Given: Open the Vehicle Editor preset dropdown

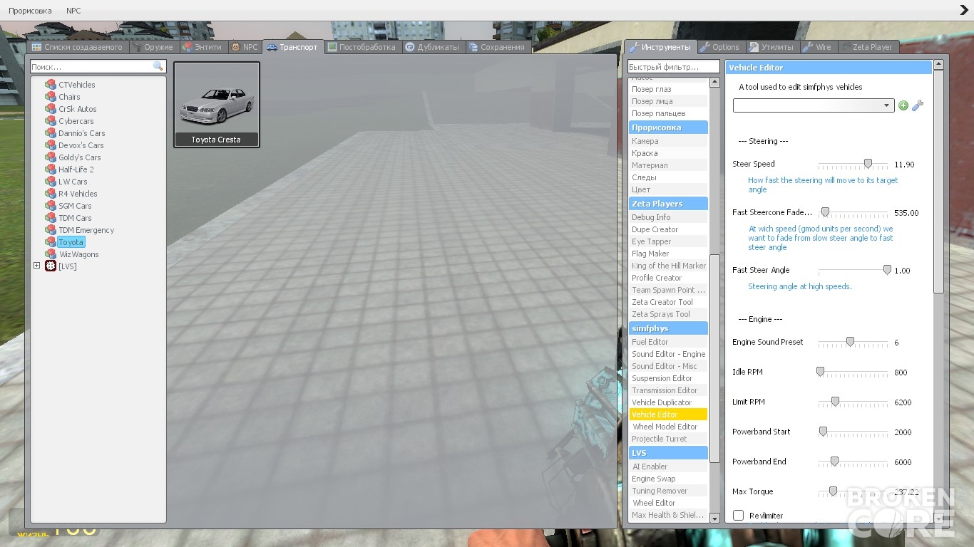Looking at the screenshot, I should [814, 105].
